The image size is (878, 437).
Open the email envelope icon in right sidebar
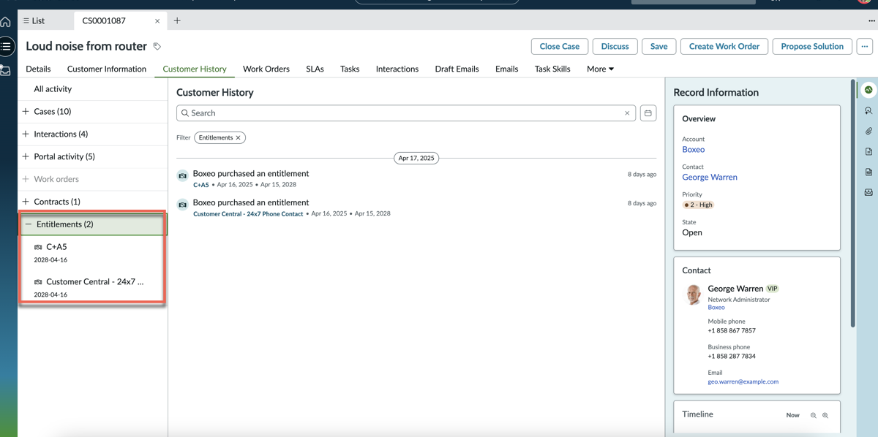[868, 193]
